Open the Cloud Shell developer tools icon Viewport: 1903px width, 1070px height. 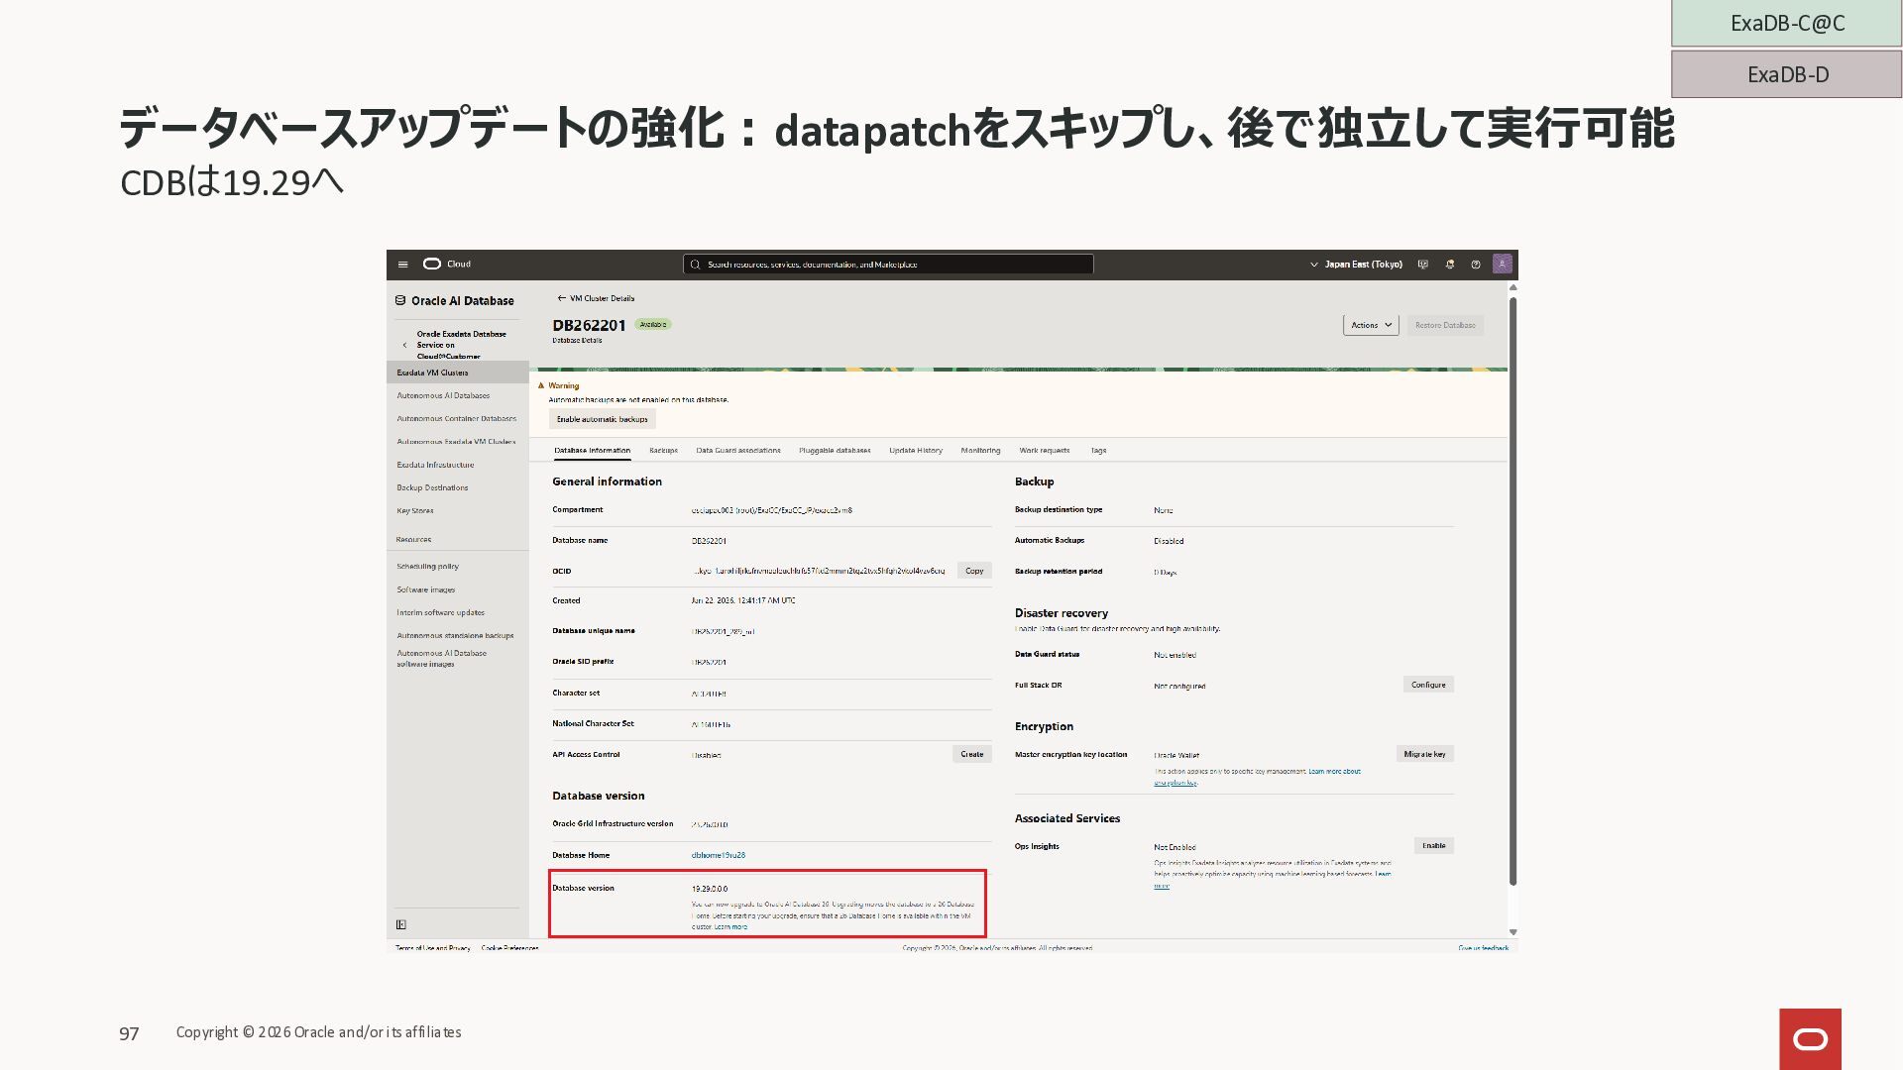[x=1423, y=265]
